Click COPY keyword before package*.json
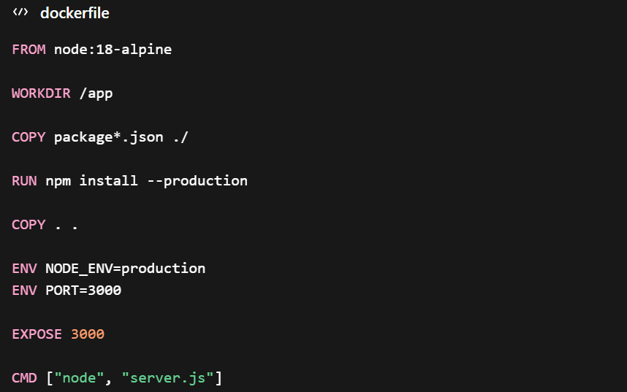 [28, 137]
